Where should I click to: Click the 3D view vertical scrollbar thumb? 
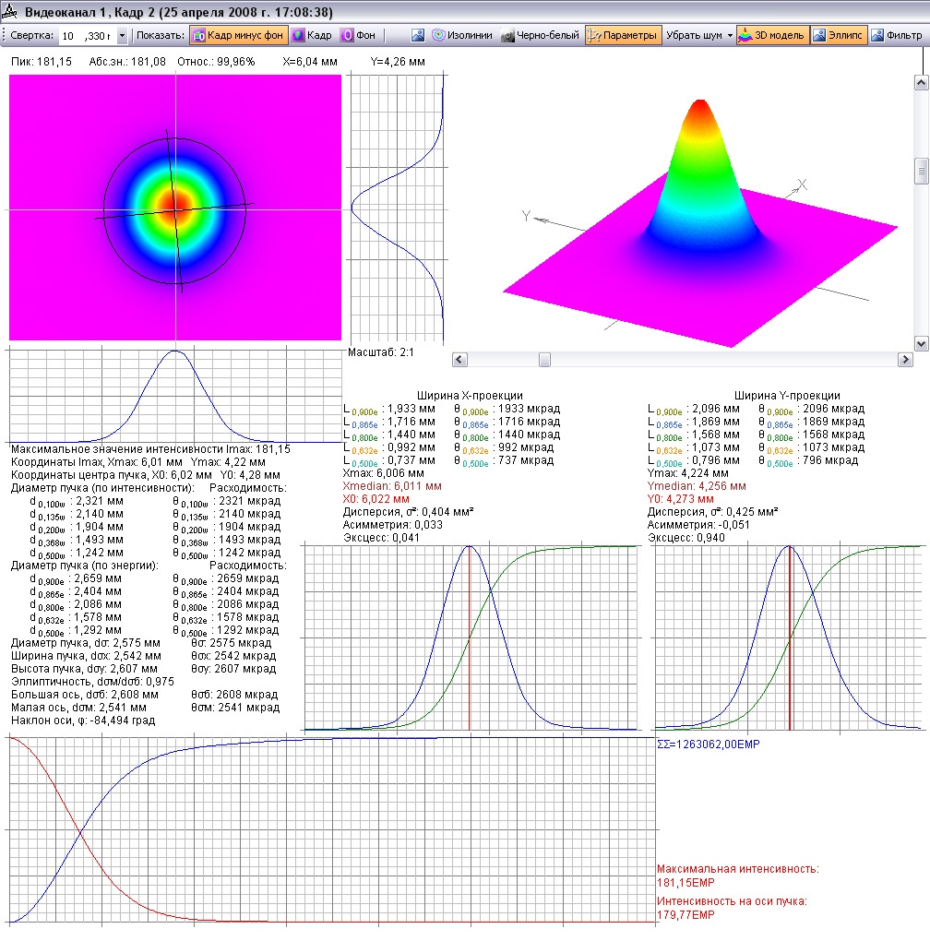(922, 171)
